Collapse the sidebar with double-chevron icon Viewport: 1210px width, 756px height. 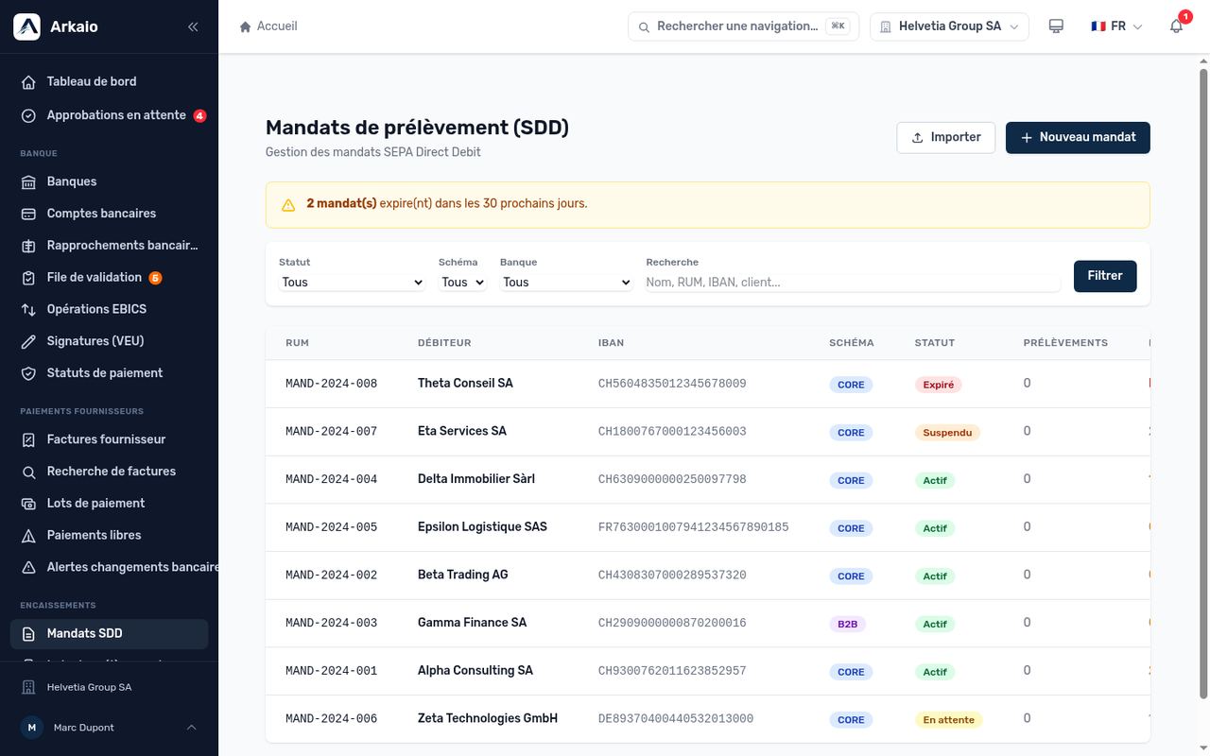click(x=193, y=26)
